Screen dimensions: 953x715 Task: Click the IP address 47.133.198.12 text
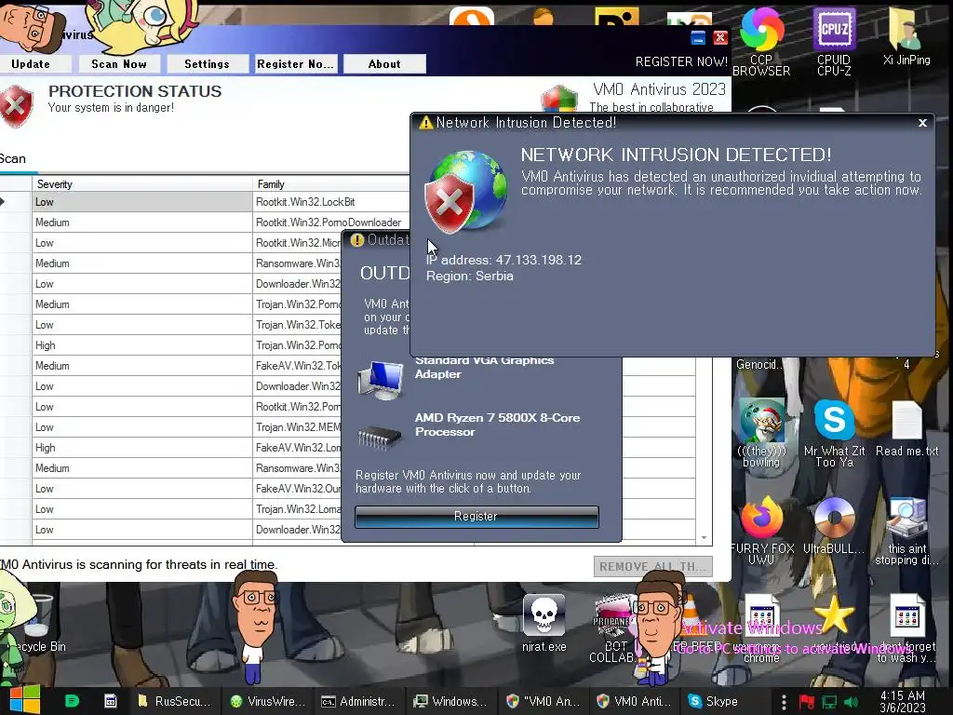click(x=503, y=260)
